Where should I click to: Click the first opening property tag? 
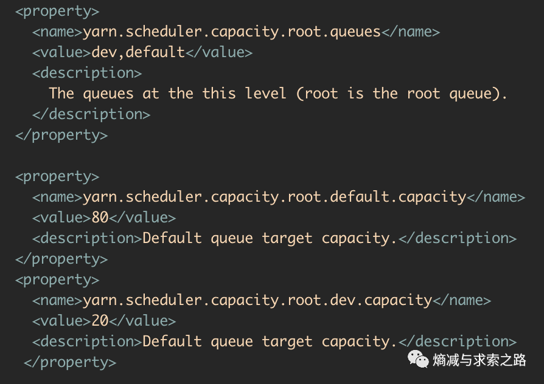pos(57,12)
